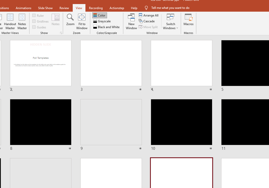Toggle the Guides checkbox
Screen dimensions: 269x188
tap(34, 27)
